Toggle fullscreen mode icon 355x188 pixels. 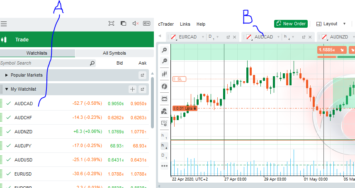pos(111,24)
